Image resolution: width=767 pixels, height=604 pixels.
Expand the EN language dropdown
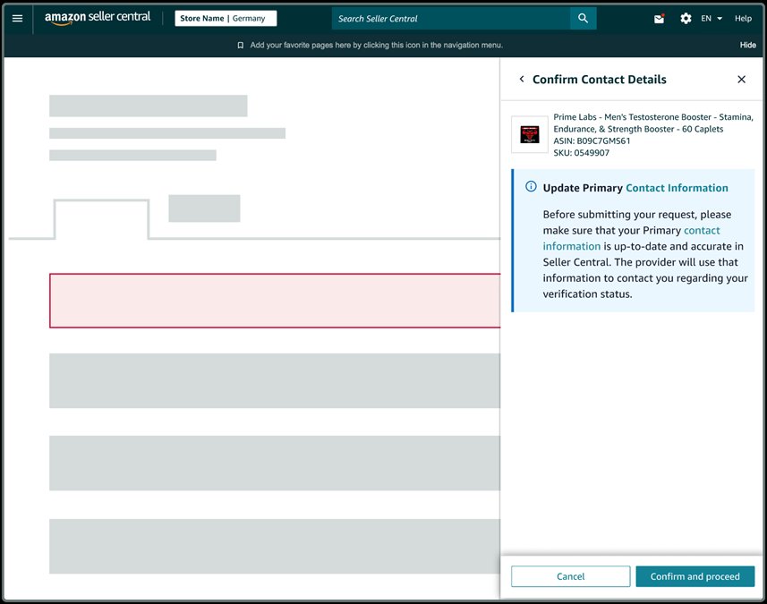point(712,18)
